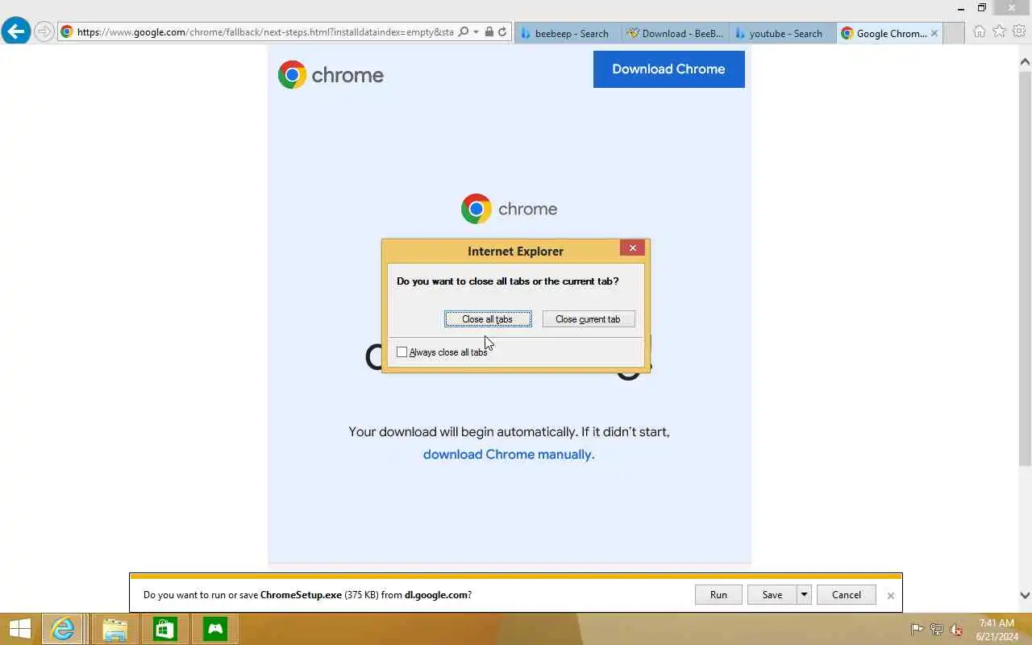The height and width of the screenshot is (645, 1032).
Task: Open the Store taskbar icon
Action: pyautogui.click(x=165, y=629)
